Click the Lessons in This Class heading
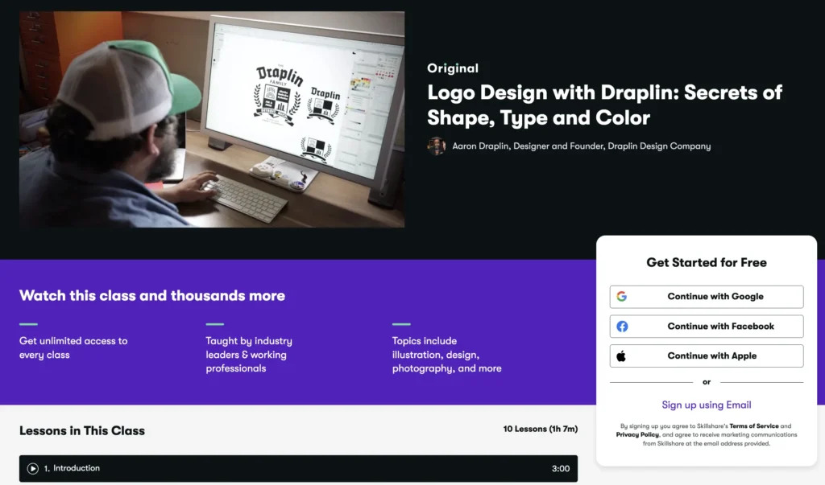Screen dimensions: 825x485 82,431
